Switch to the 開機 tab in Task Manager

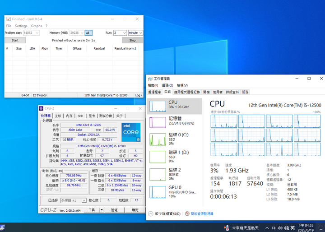tap(206, 92)
